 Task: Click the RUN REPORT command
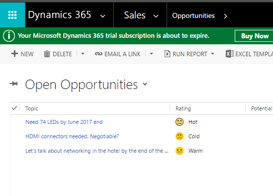point(186,54)
